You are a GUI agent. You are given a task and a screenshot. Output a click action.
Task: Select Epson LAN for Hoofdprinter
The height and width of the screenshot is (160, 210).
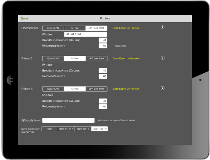click(x=53, y=28)
